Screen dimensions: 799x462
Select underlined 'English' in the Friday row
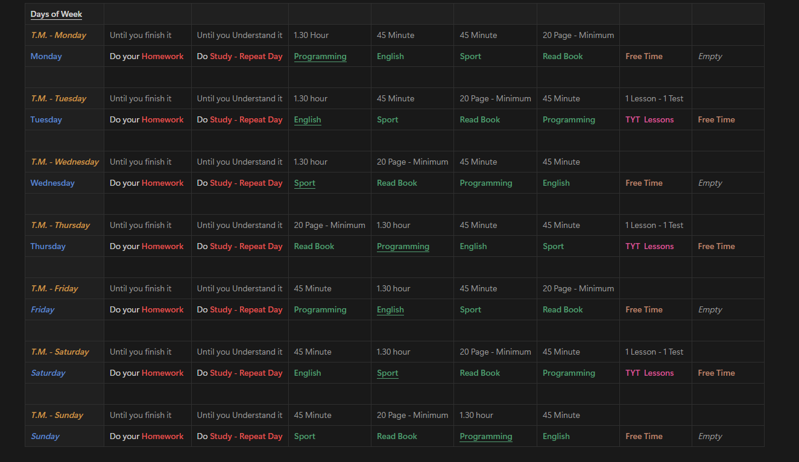click(x=390, y=309)
